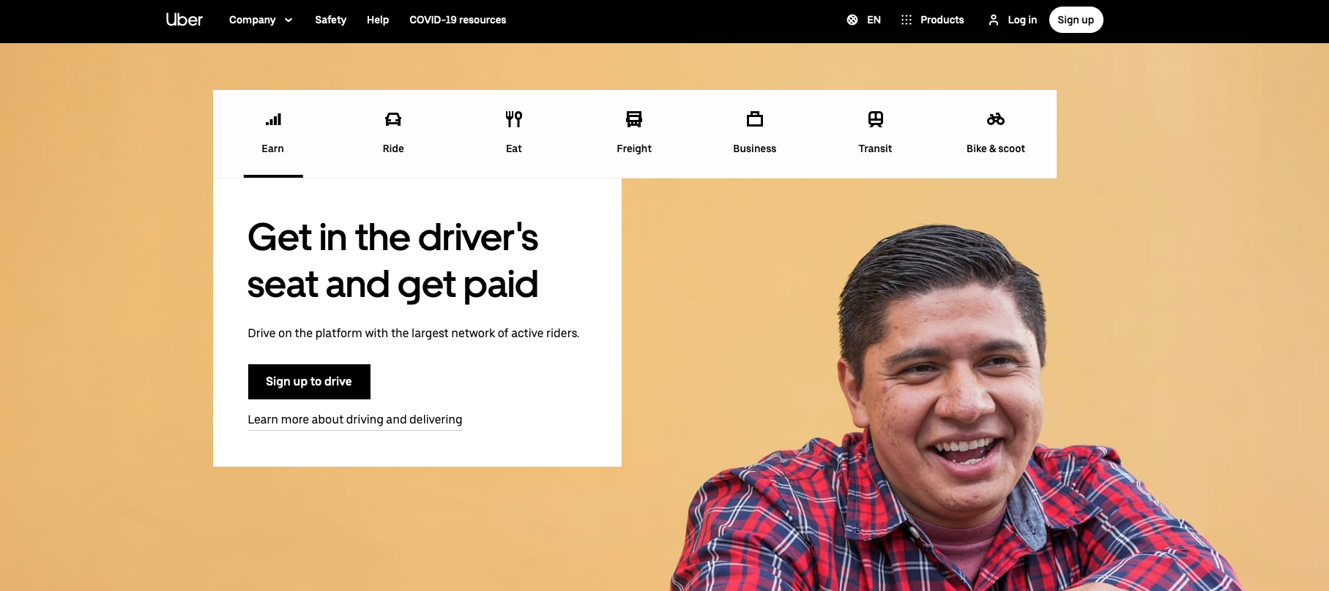Click the person Log in icon
1329x591 pixels.
pyautogui.click(x=994, y=20)
